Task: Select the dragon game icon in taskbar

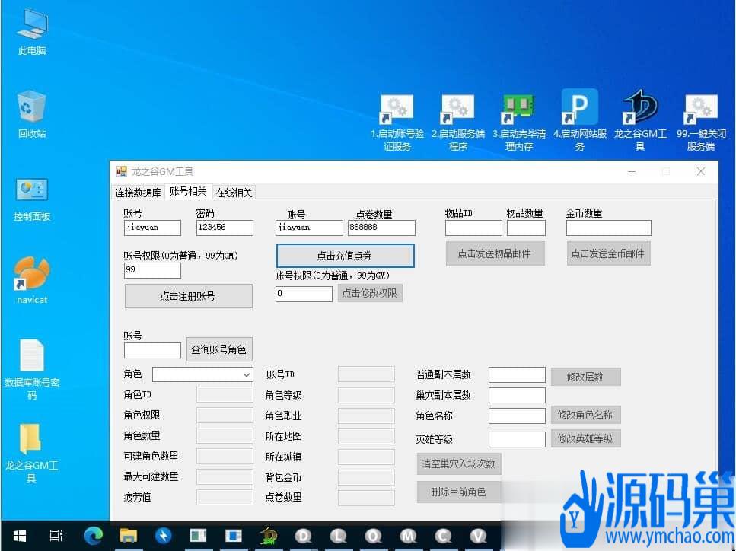Action: (x=269, y=536)
